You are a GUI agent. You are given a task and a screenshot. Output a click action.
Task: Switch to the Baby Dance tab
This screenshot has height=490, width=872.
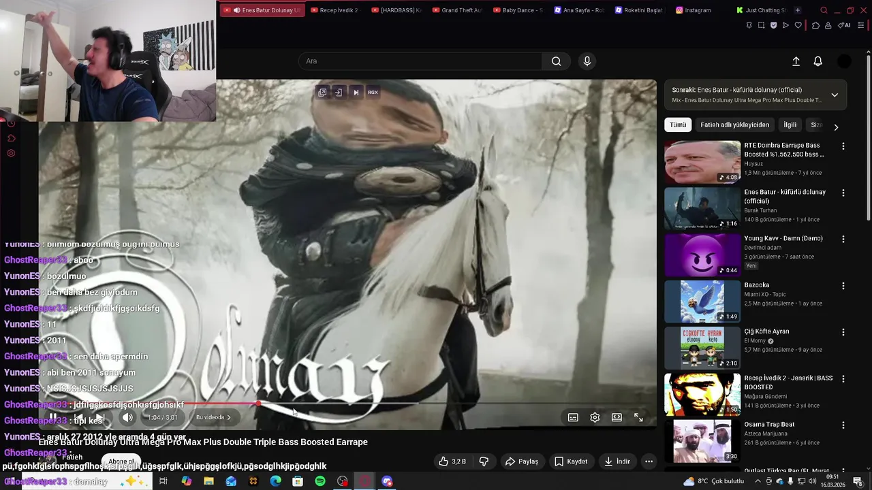click(518, 10)
